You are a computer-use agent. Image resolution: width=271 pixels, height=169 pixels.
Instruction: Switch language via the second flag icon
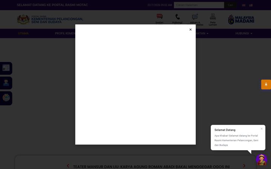(x=251, y=5)
